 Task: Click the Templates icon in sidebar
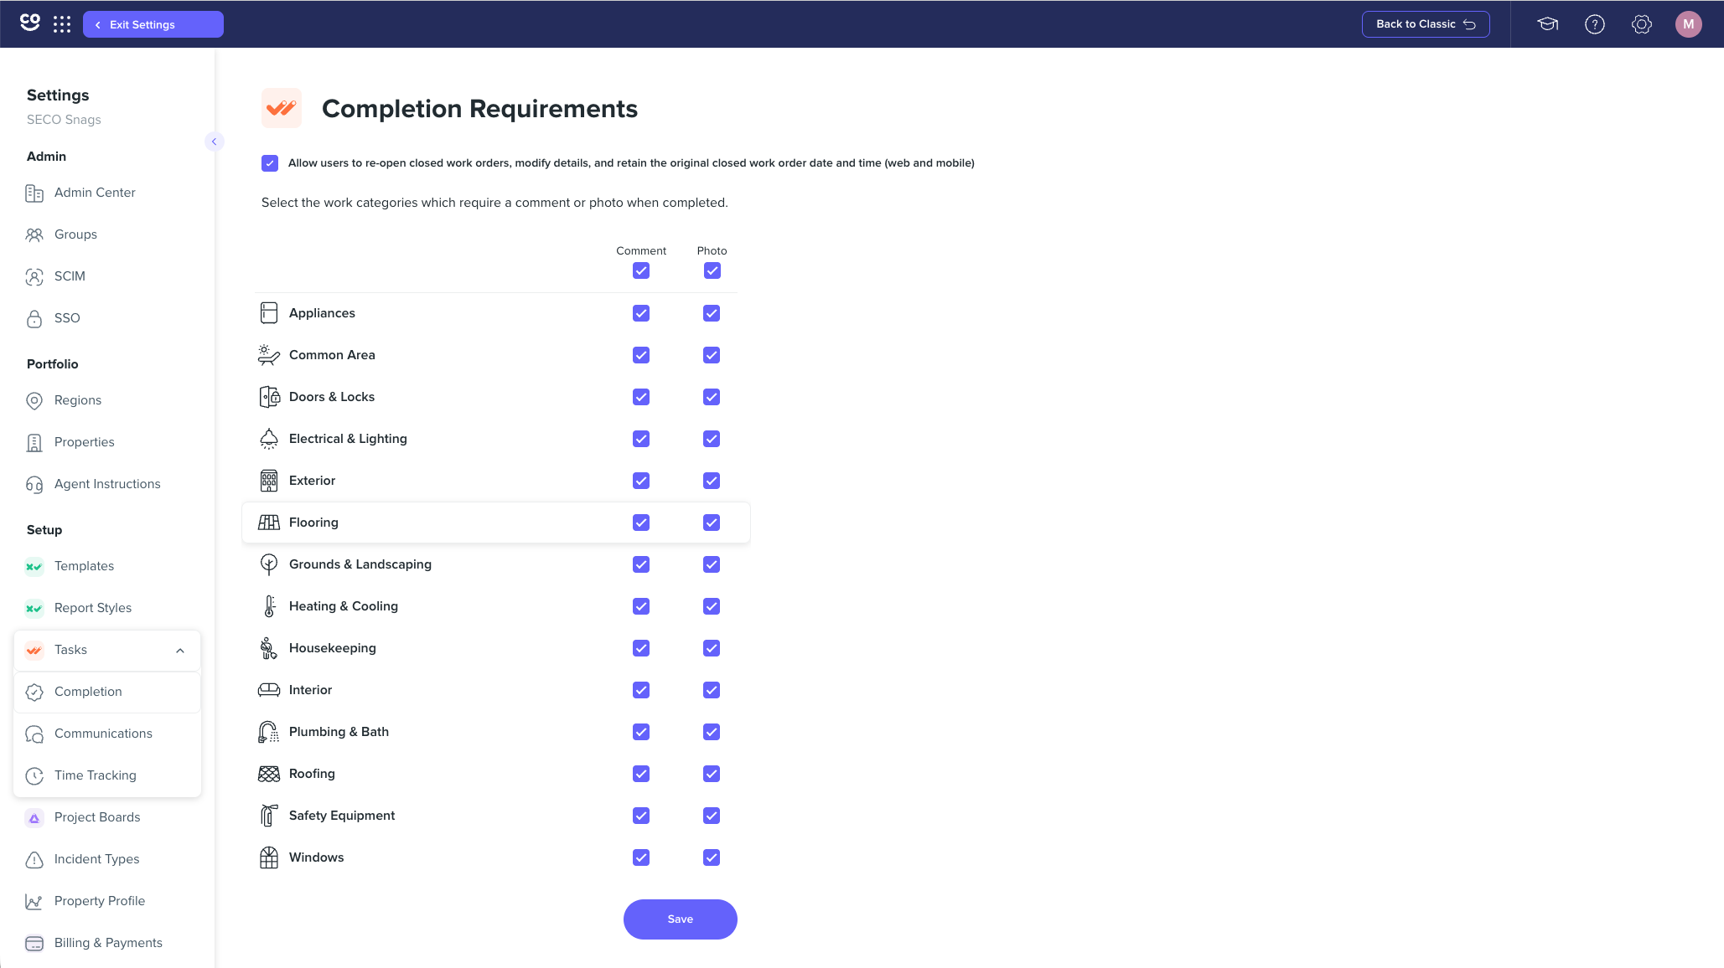tap(34, 567)
